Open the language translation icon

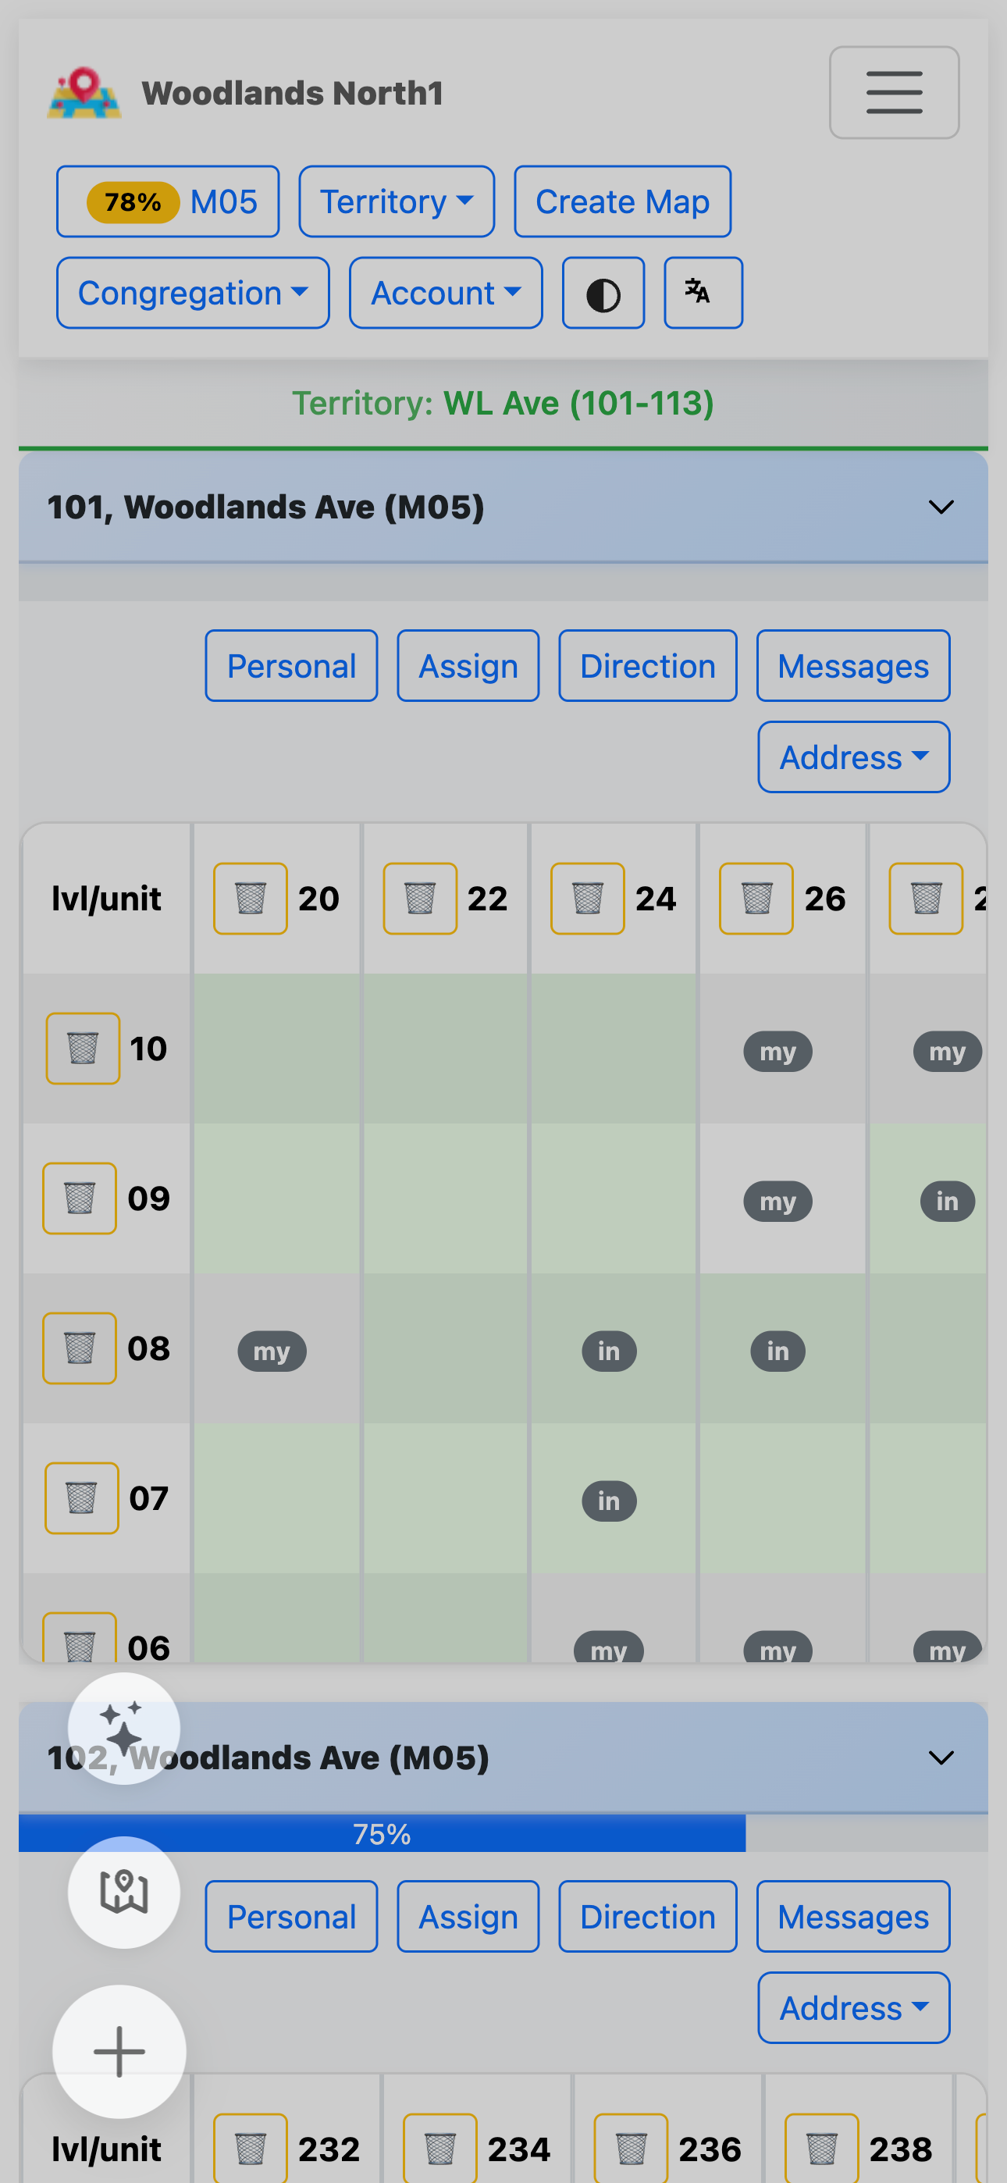702,292
